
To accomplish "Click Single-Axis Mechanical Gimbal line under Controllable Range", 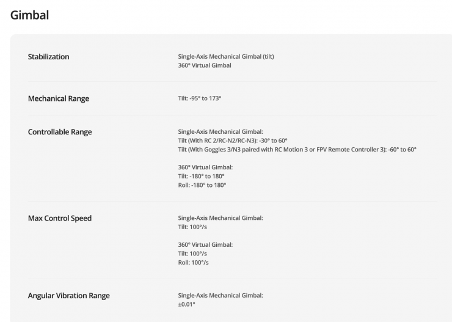I will [x=220, y=131].
